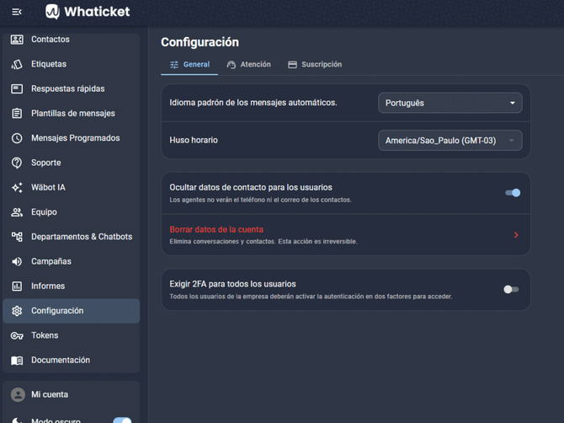Open the Português language dropdown
The image size is (564, 423).
click(450, 103)
